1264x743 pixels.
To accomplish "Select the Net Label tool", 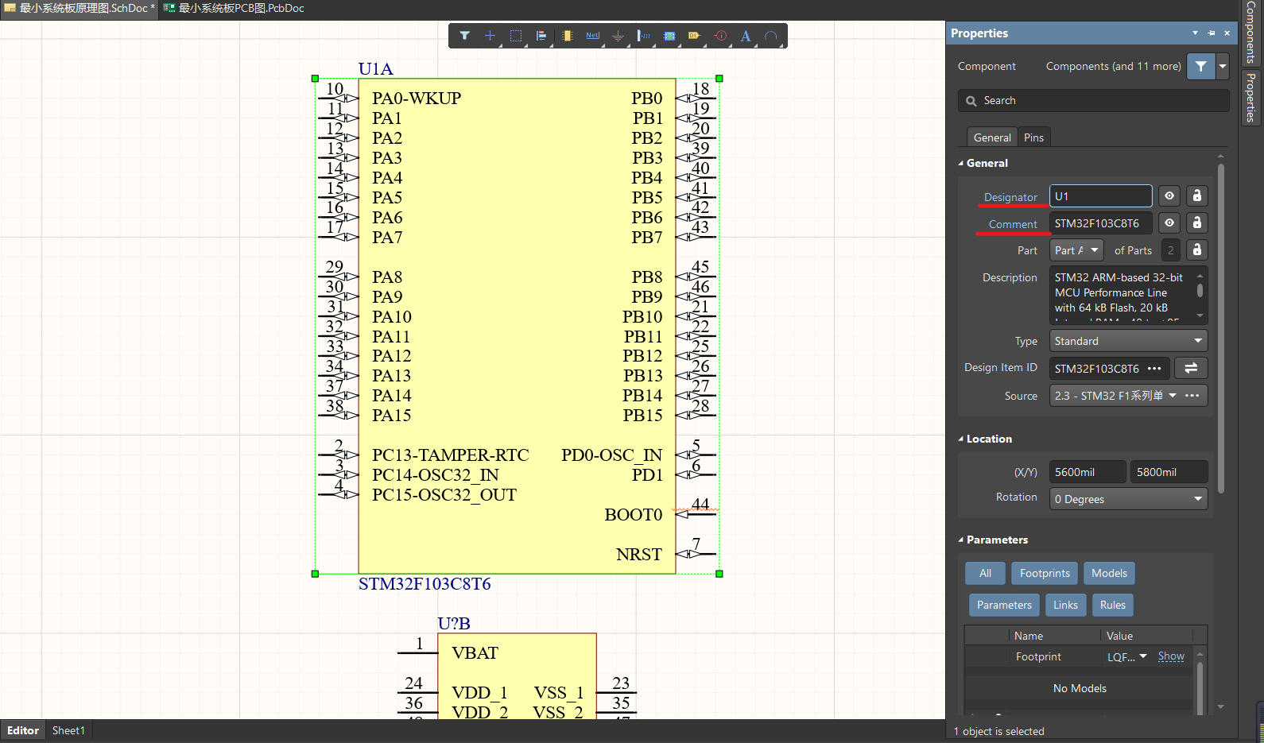I will click(592, 36).
